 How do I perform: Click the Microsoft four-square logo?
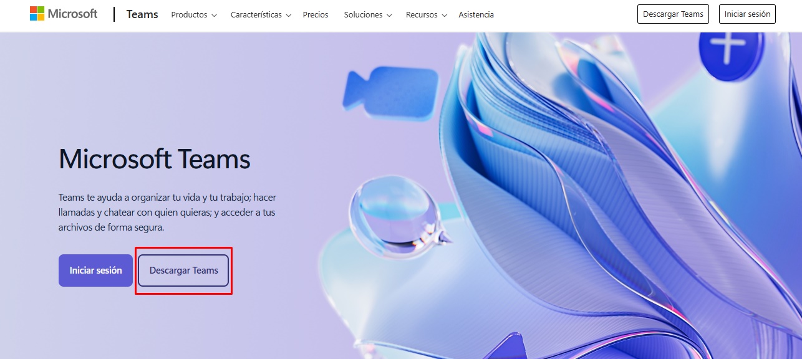(x=37, y=14)
